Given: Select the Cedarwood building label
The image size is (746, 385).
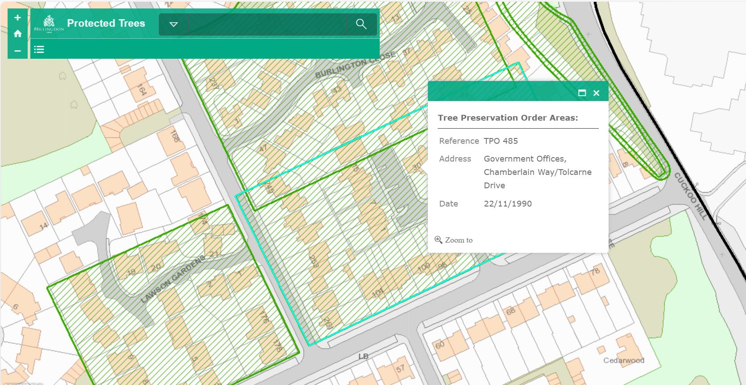Looking at the screenshot, I should 623,360.
